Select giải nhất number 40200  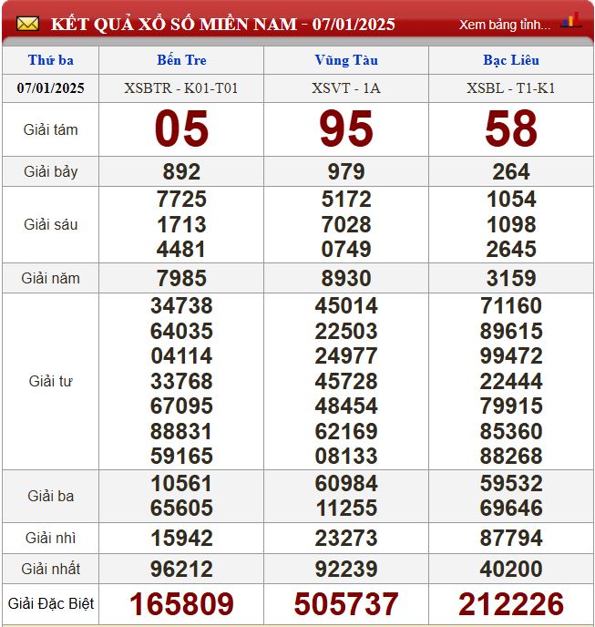point(511,569)
